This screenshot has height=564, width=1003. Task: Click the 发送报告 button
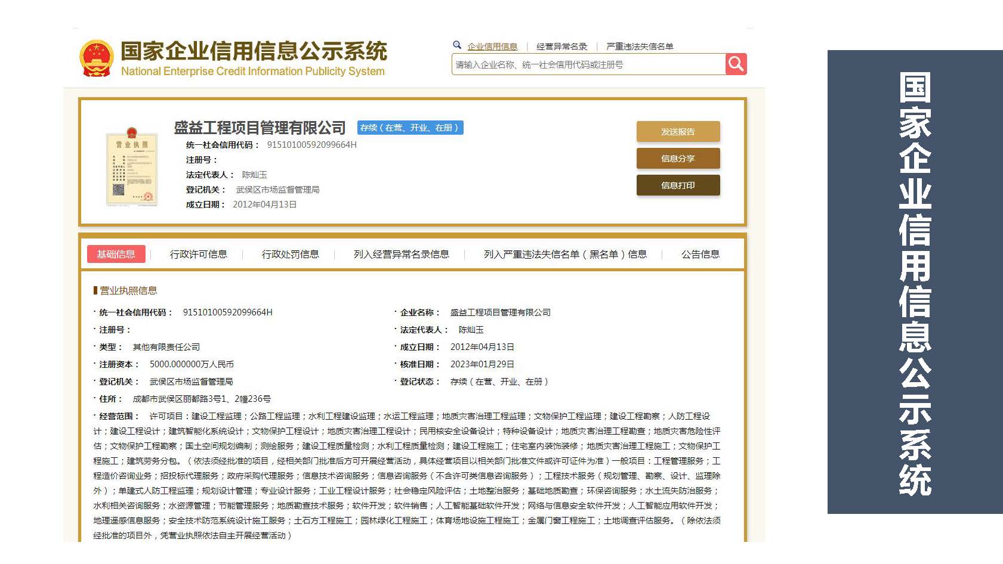click(x=678, y=132)
